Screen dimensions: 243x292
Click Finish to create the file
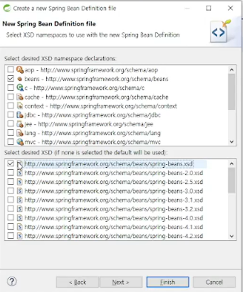[168, 282]
